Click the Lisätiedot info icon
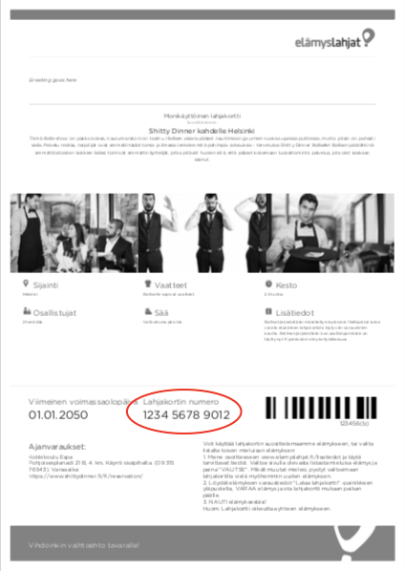 tap(268, 311)
